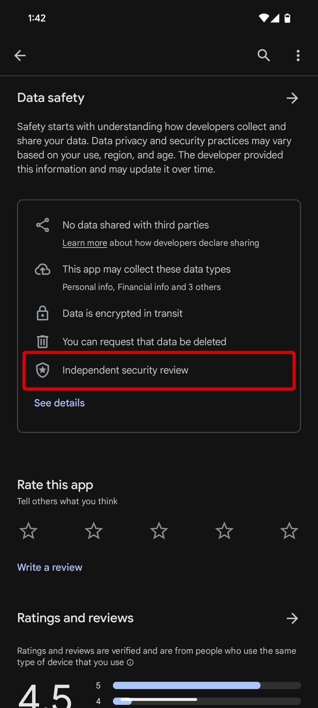Tap the Learn more underlined text
Viewport: 318px width, 708px height.
point(85,243)
